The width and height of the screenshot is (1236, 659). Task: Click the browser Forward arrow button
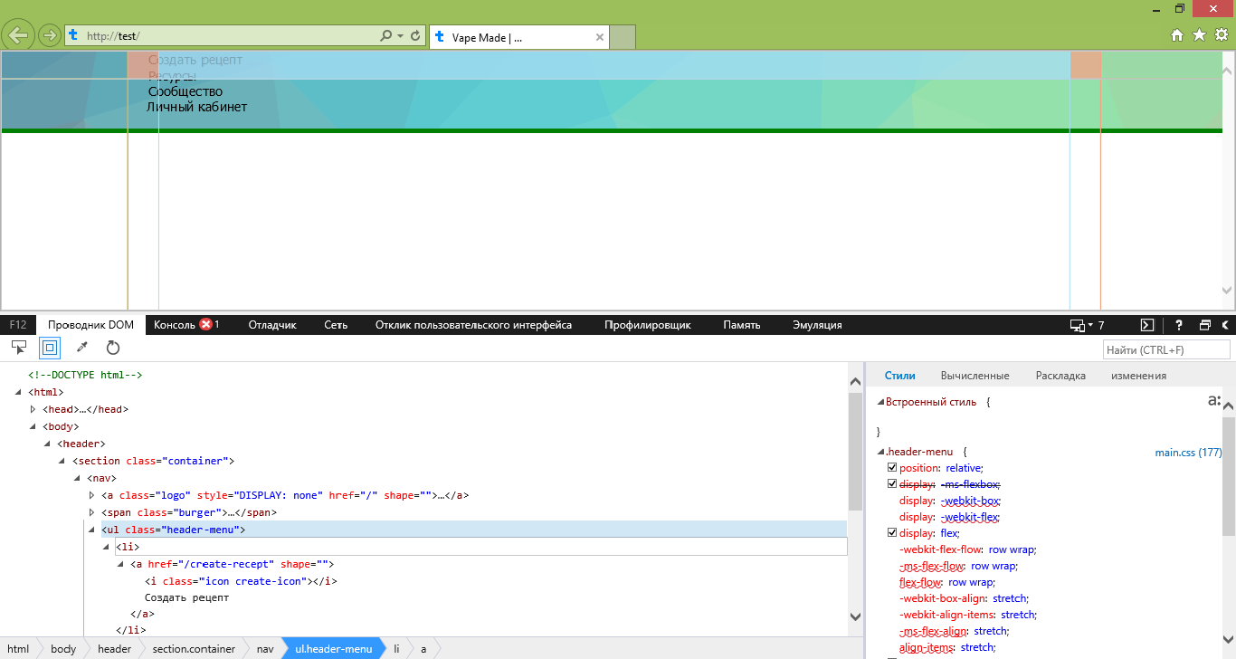click(49, 36)
